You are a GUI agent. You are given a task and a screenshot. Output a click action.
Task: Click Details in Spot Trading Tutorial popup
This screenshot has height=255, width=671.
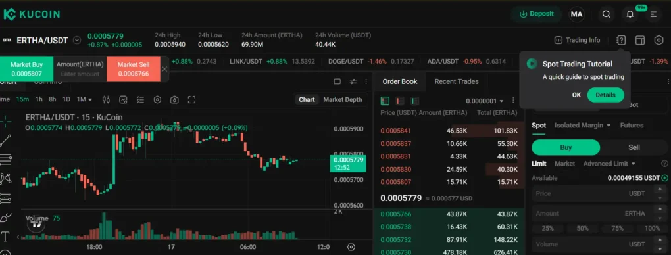point(605,95)
